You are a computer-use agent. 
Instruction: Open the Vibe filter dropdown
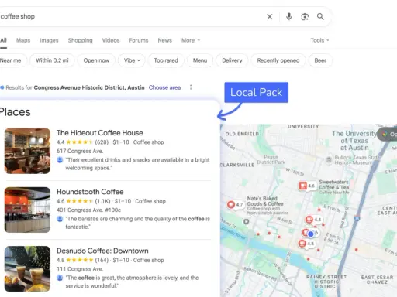(132, 60)
